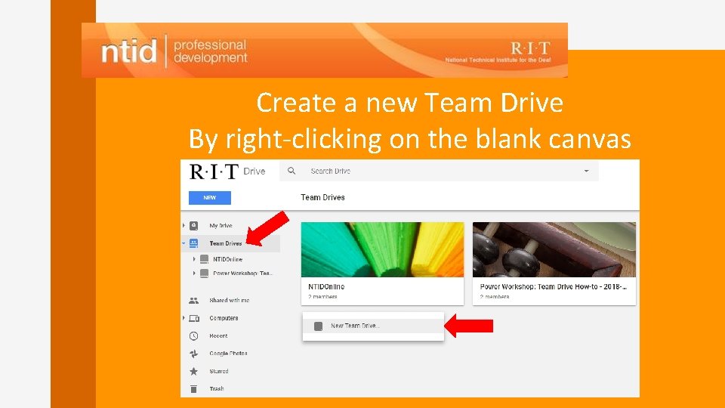Click the NTIDOnline card title text
This screenshot has width=725, height=408.
pyautogui.click(x=326, y=287)
